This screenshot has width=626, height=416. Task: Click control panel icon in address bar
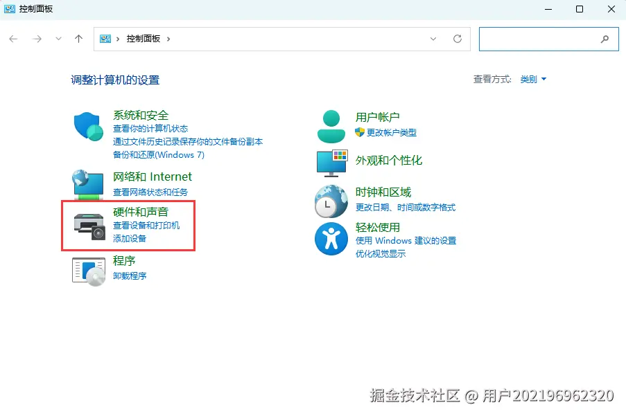[x=105, y=39]
